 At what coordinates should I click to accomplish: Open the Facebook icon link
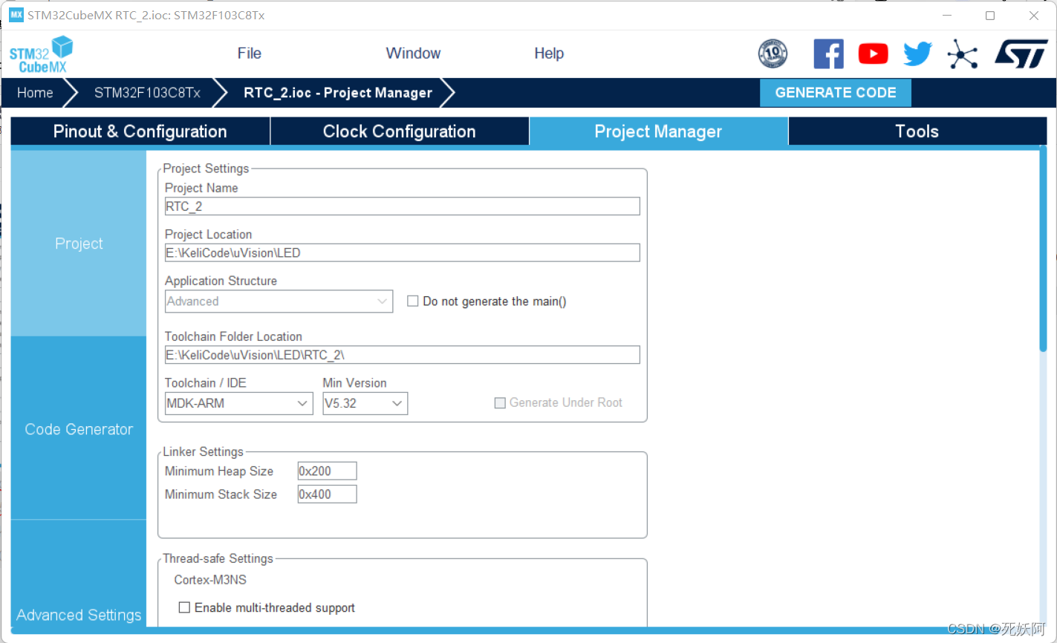(x=828, y=54)
